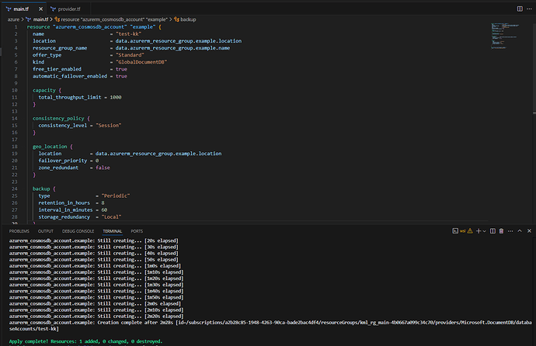Image resolution: width=536 pixels, height=346 pixels.
Task: Click the failover_priority attribute
Action: (63, 161)
